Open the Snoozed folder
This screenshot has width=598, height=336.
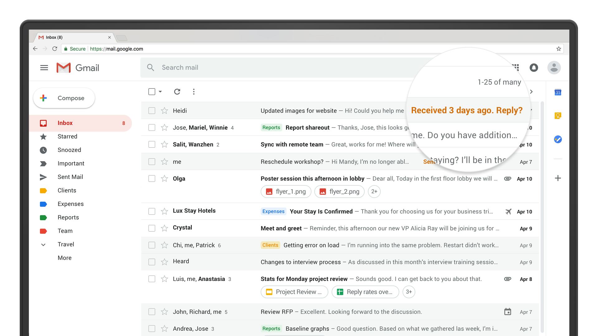(69, 150)
